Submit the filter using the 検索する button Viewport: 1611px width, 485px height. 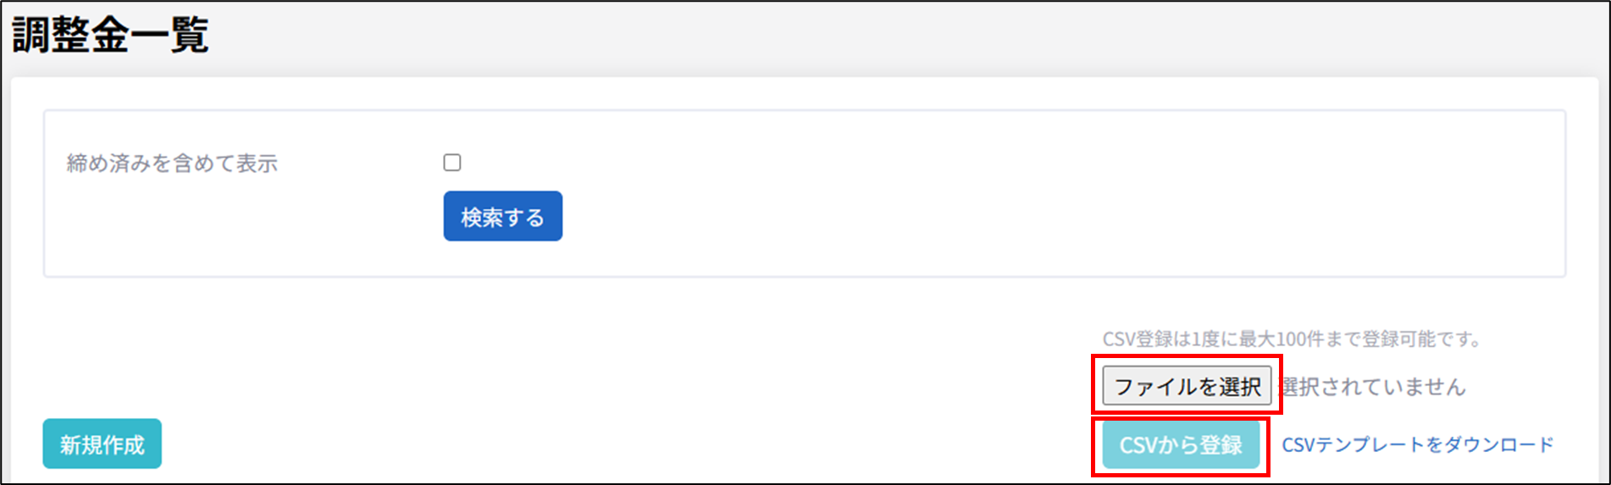point(502,217)
